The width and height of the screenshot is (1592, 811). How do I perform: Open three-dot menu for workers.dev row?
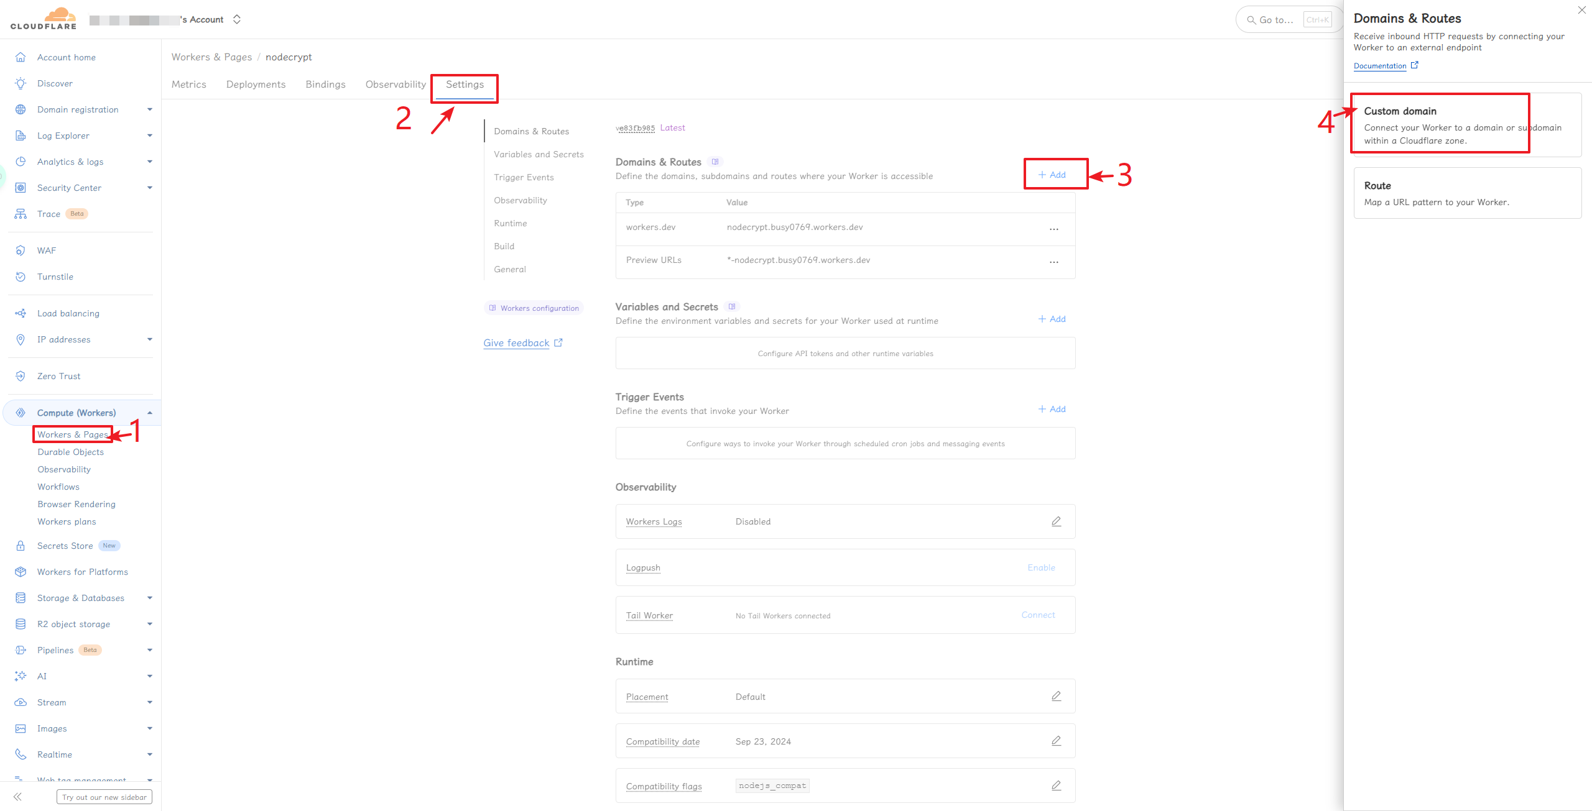(1053, 229)
